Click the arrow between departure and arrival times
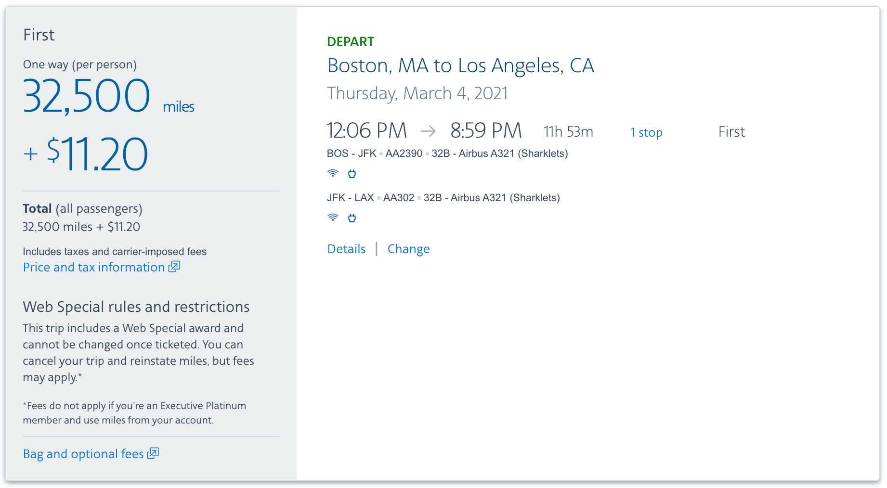 [x=428, y=131]
